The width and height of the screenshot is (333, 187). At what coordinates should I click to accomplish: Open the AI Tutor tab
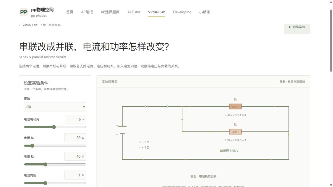coord(134,12)
